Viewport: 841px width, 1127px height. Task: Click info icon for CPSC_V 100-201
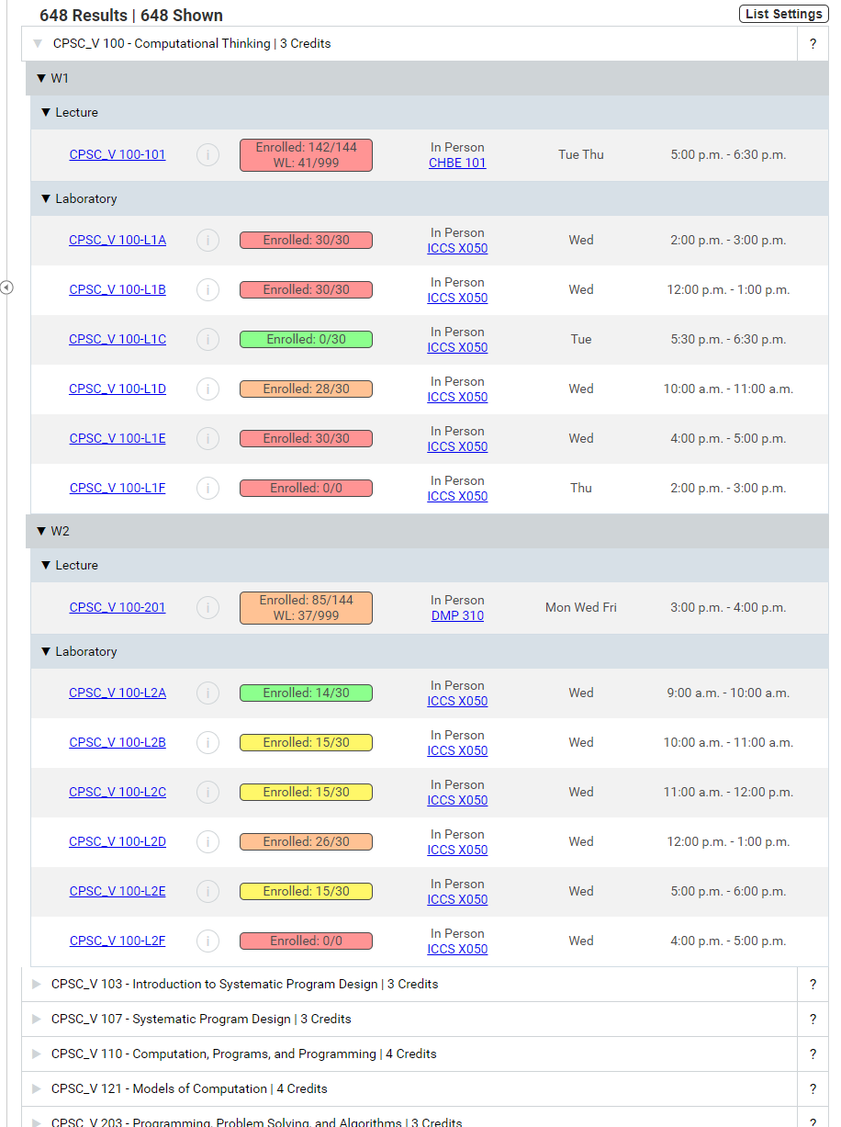(207, 608)
